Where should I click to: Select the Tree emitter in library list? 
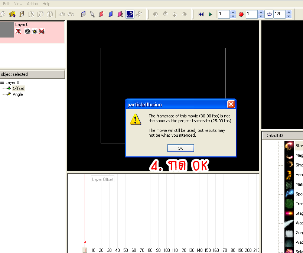tap(299, 204)
